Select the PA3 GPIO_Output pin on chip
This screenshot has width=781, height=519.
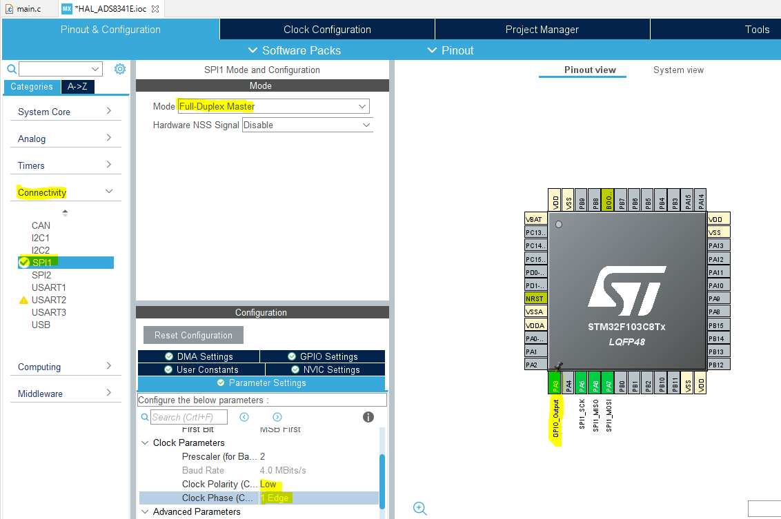[x=555, y=383]
